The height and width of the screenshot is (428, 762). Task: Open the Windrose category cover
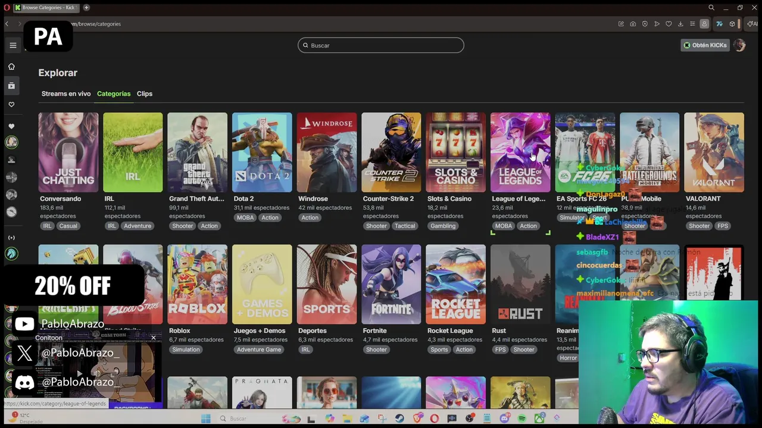(x=326, y=152)
